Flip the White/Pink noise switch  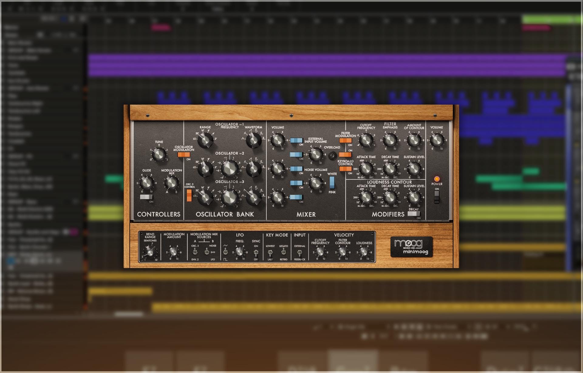tap(332, 183)
